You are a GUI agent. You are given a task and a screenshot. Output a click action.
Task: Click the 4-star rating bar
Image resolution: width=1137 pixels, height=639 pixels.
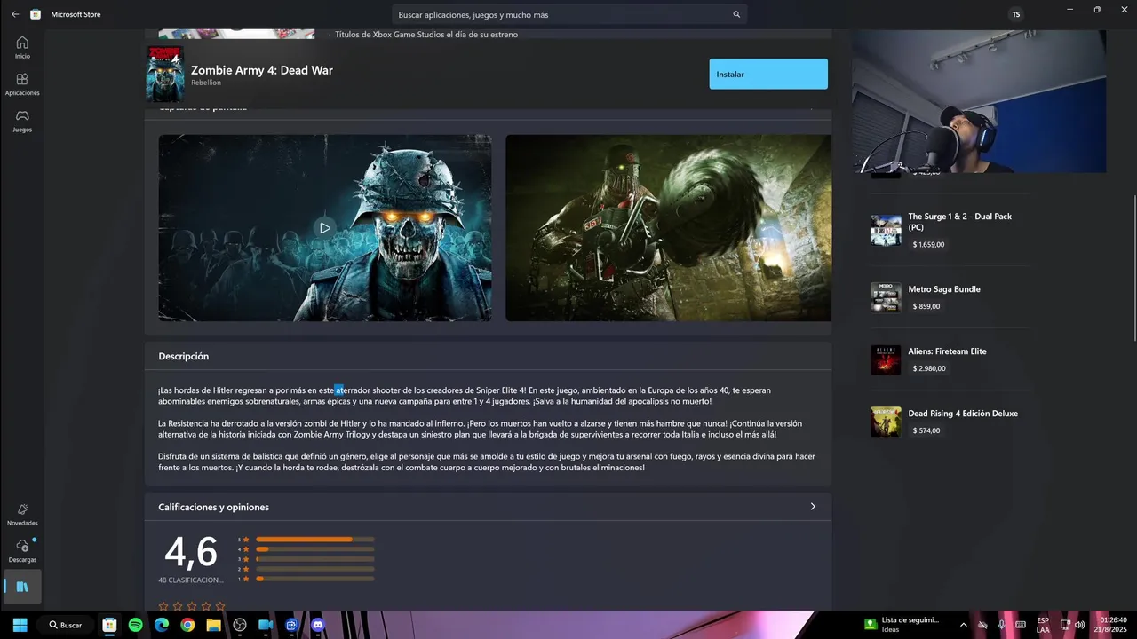click(314, 549)
